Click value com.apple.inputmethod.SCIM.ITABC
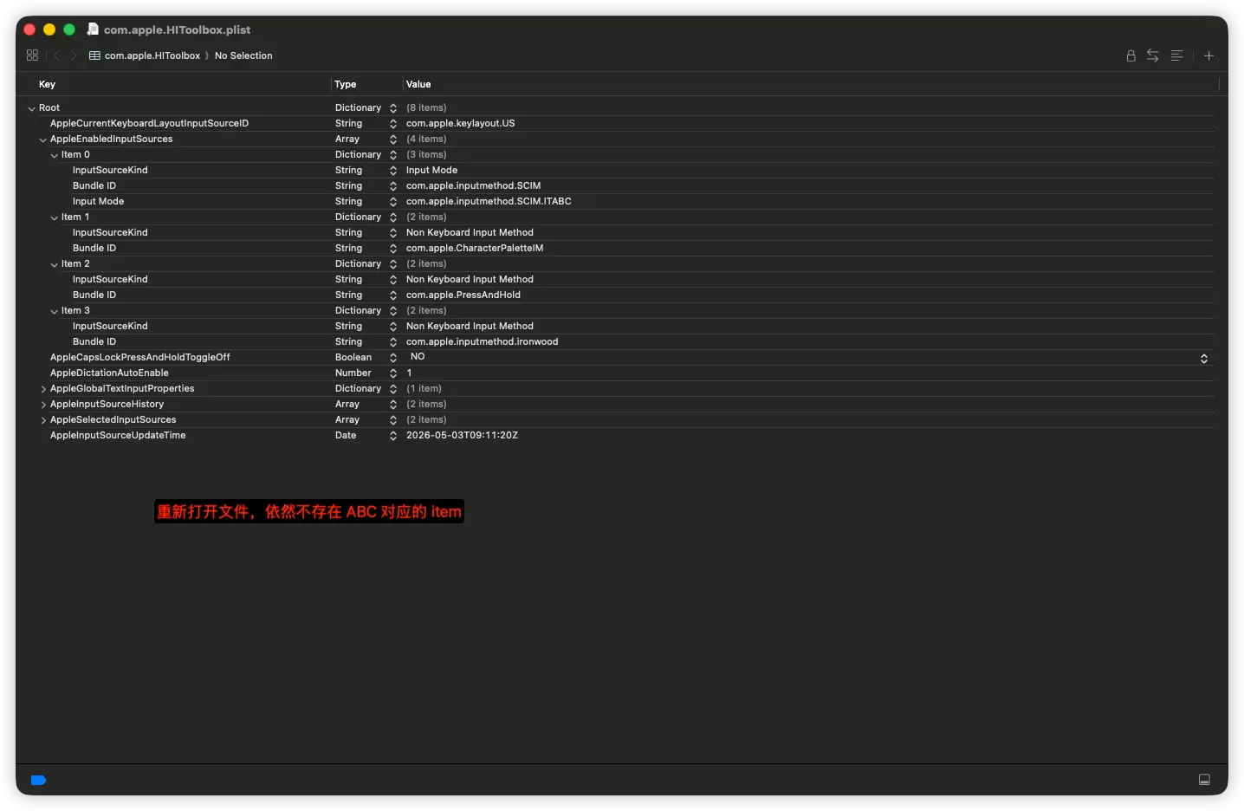This screenshot has width=1244, height=811. [x=489, y=201]
